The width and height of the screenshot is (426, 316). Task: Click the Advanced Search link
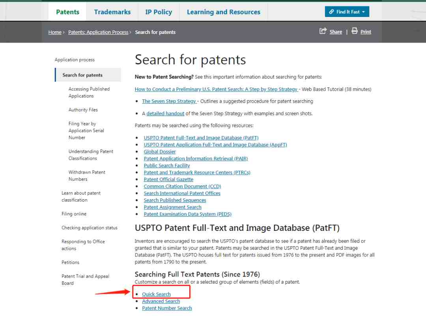161,301
